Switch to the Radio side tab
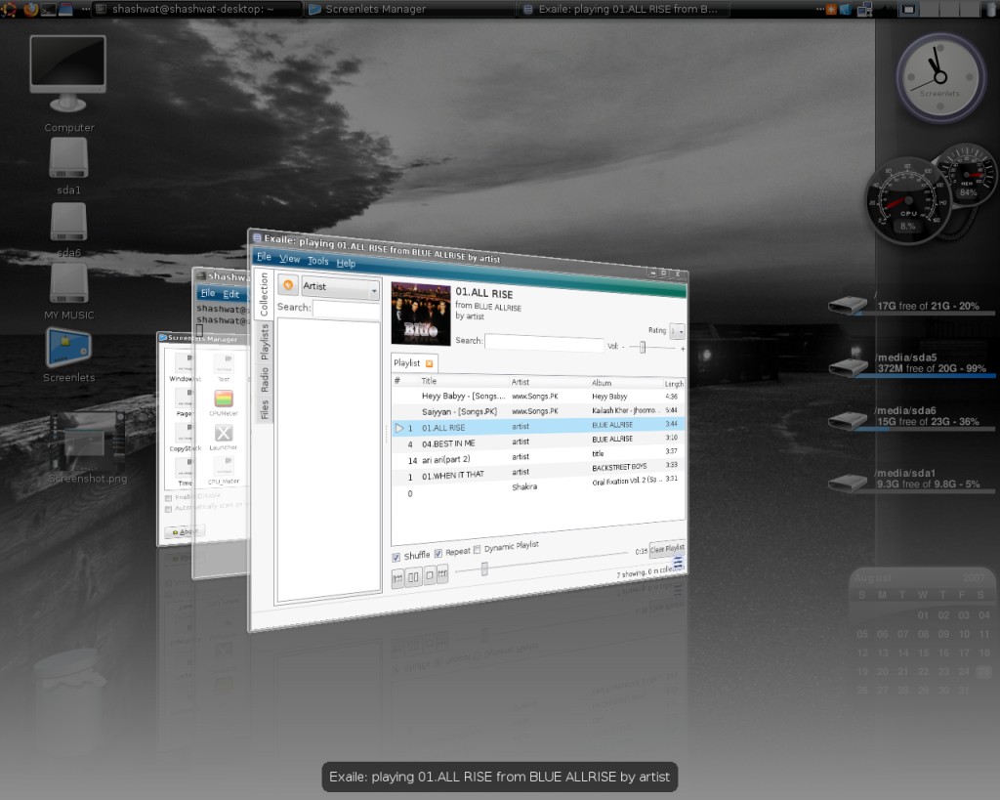This screenshot has height=800, width=1000. coord(265,380)
